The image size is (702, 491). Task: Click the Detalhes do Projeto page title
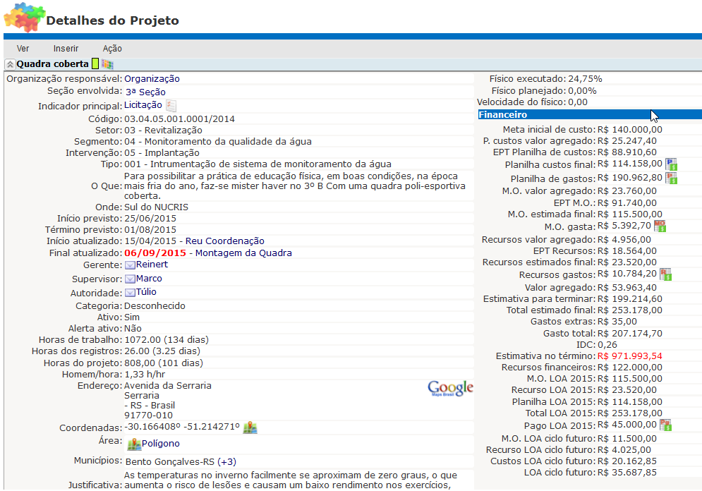[x=112, y=20]
